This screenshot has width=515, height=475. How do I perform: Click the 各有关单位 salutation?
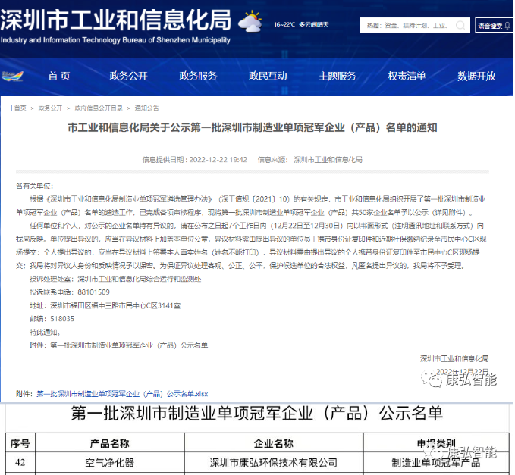coord(34,186)
